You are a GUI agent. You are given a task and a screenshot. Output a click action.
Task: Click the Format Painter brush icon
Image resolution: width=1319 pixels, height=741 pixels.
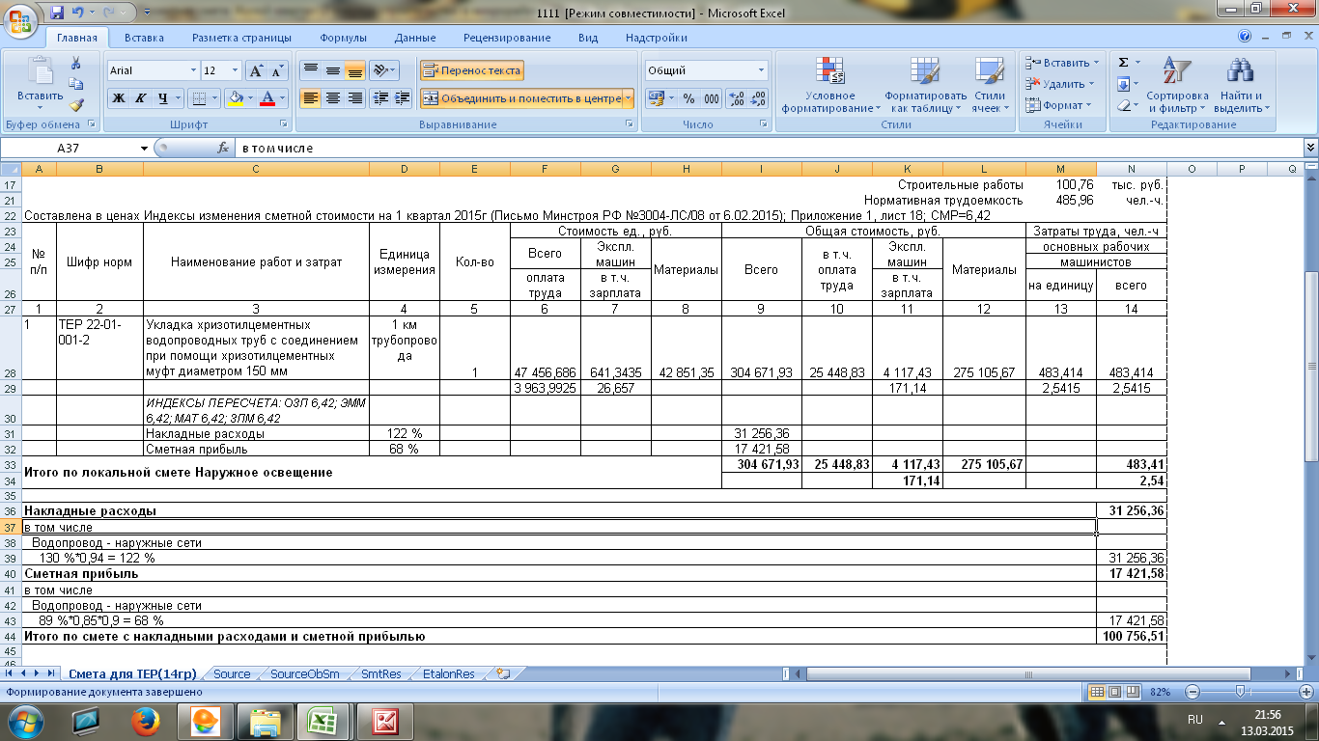click(76, 105)
